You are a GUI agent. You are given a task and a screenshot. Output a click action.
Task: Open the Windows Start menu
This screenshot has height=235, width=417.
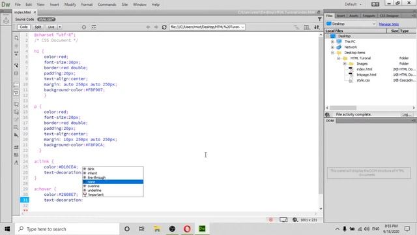[7, 229]
